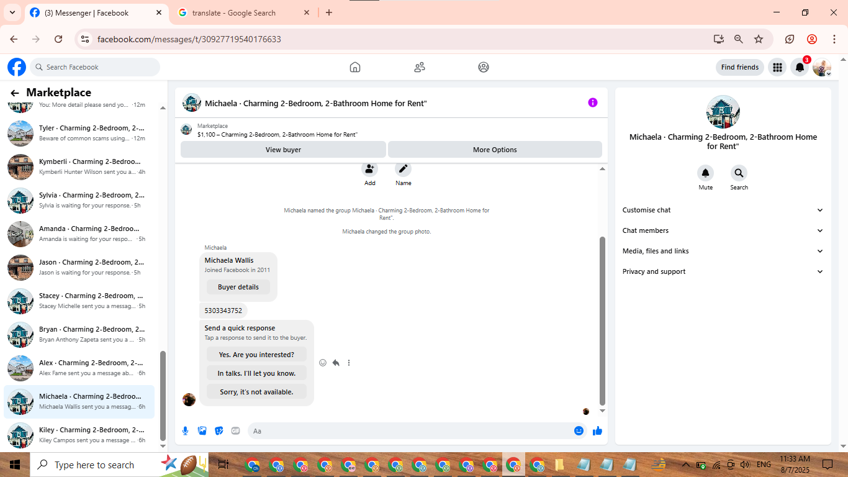Expand Customise chat section
This screenshot has height=477, width=848.
[723, 210]
